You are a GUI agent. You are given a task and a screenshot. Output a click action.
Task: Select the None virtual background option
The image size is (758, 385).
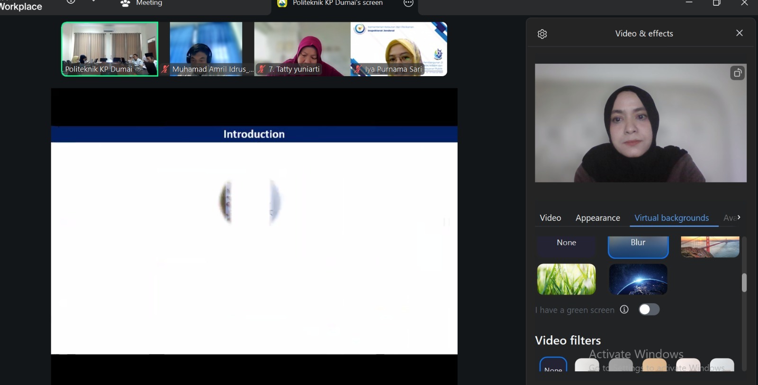(x=566, y=245)
